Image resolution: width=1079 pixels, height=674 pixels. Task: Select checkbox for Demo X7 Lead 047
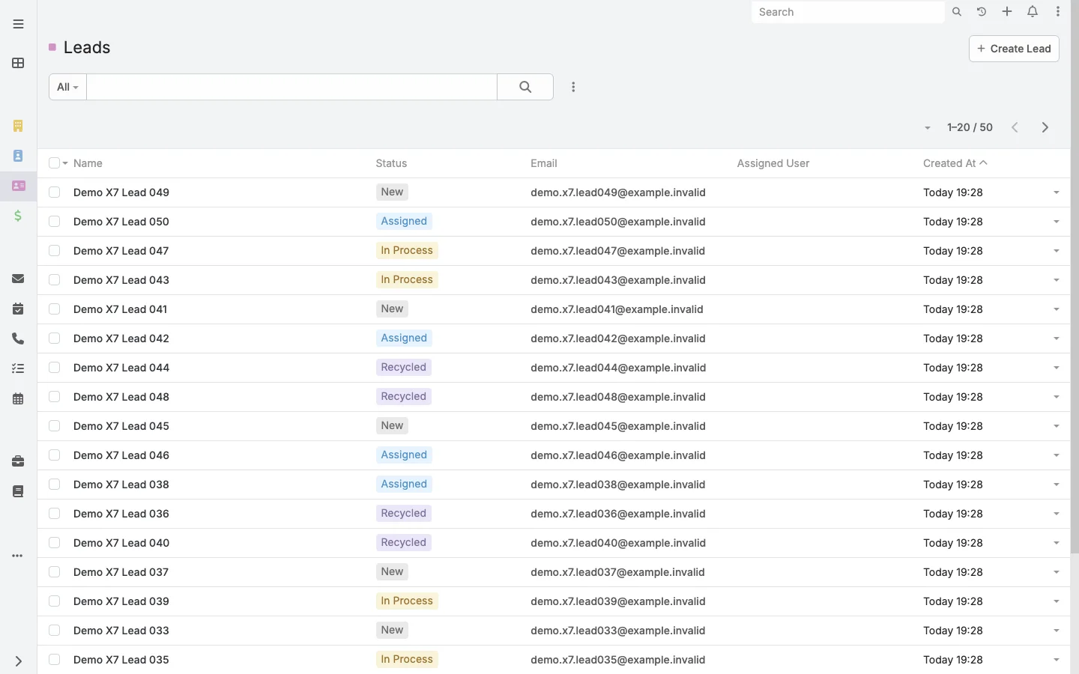point(54,251)
